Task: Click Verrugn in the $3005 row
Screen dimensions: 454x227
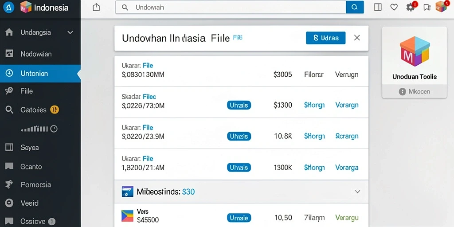Action: coord(347,74)
